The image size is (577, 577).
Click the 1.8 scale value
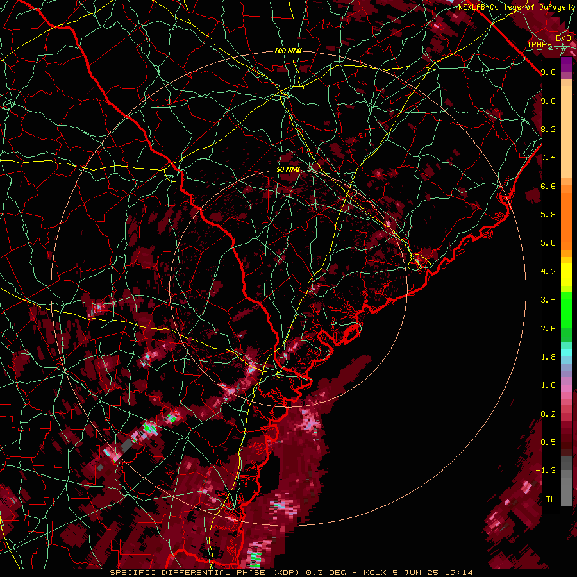pyautogui.click(x=548, y=357)
